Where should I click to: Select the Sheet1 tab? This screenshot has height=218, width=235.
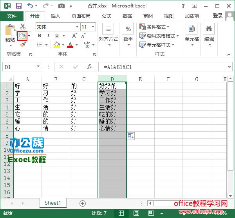pyautogui.click(x=53, y=203)
